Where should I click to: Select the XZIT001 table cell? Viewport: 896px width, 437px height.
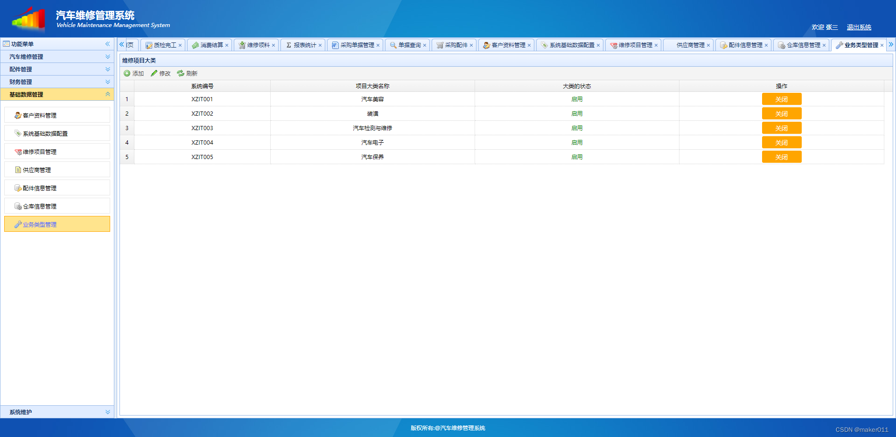click(x=202, y=99)
